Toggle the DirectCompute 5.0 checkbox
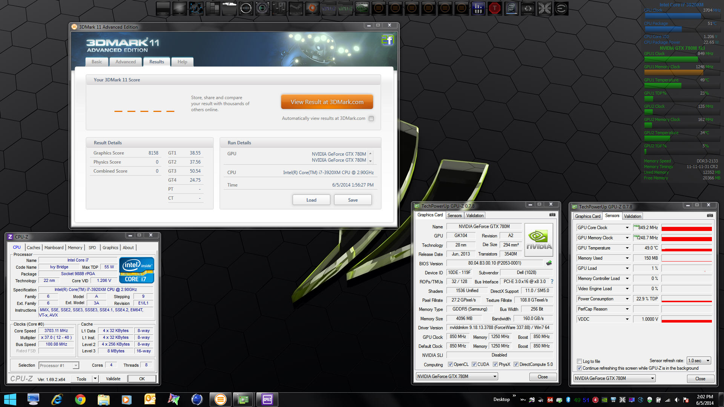Image resolution: width=724 pixels, height=407 pixels. (516, 364)
